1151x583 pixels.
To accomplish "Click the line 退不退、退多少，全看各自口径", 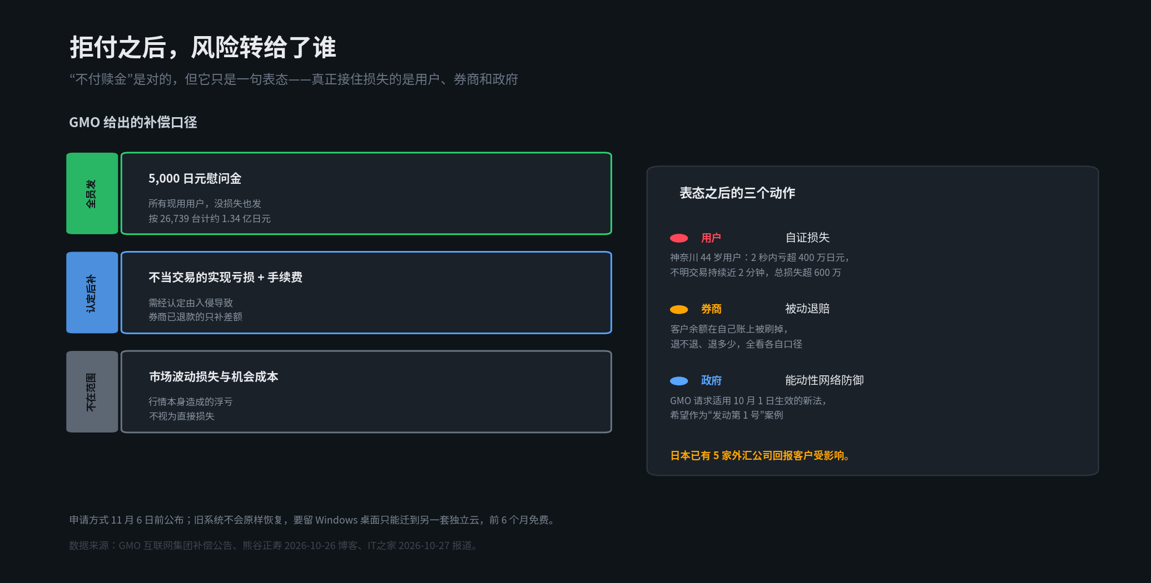I will (736, 344).
